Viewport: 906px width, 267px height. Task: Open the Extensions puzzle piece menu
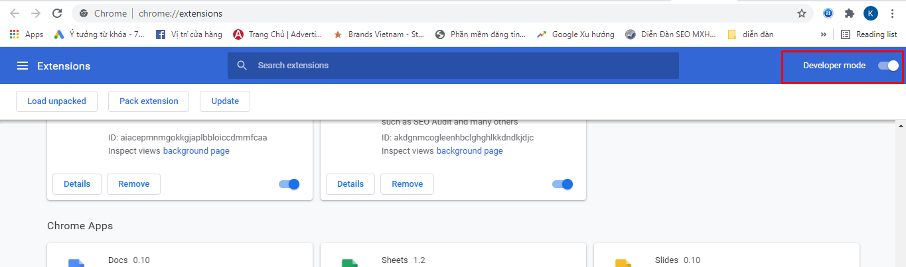[x=849, y=13]
